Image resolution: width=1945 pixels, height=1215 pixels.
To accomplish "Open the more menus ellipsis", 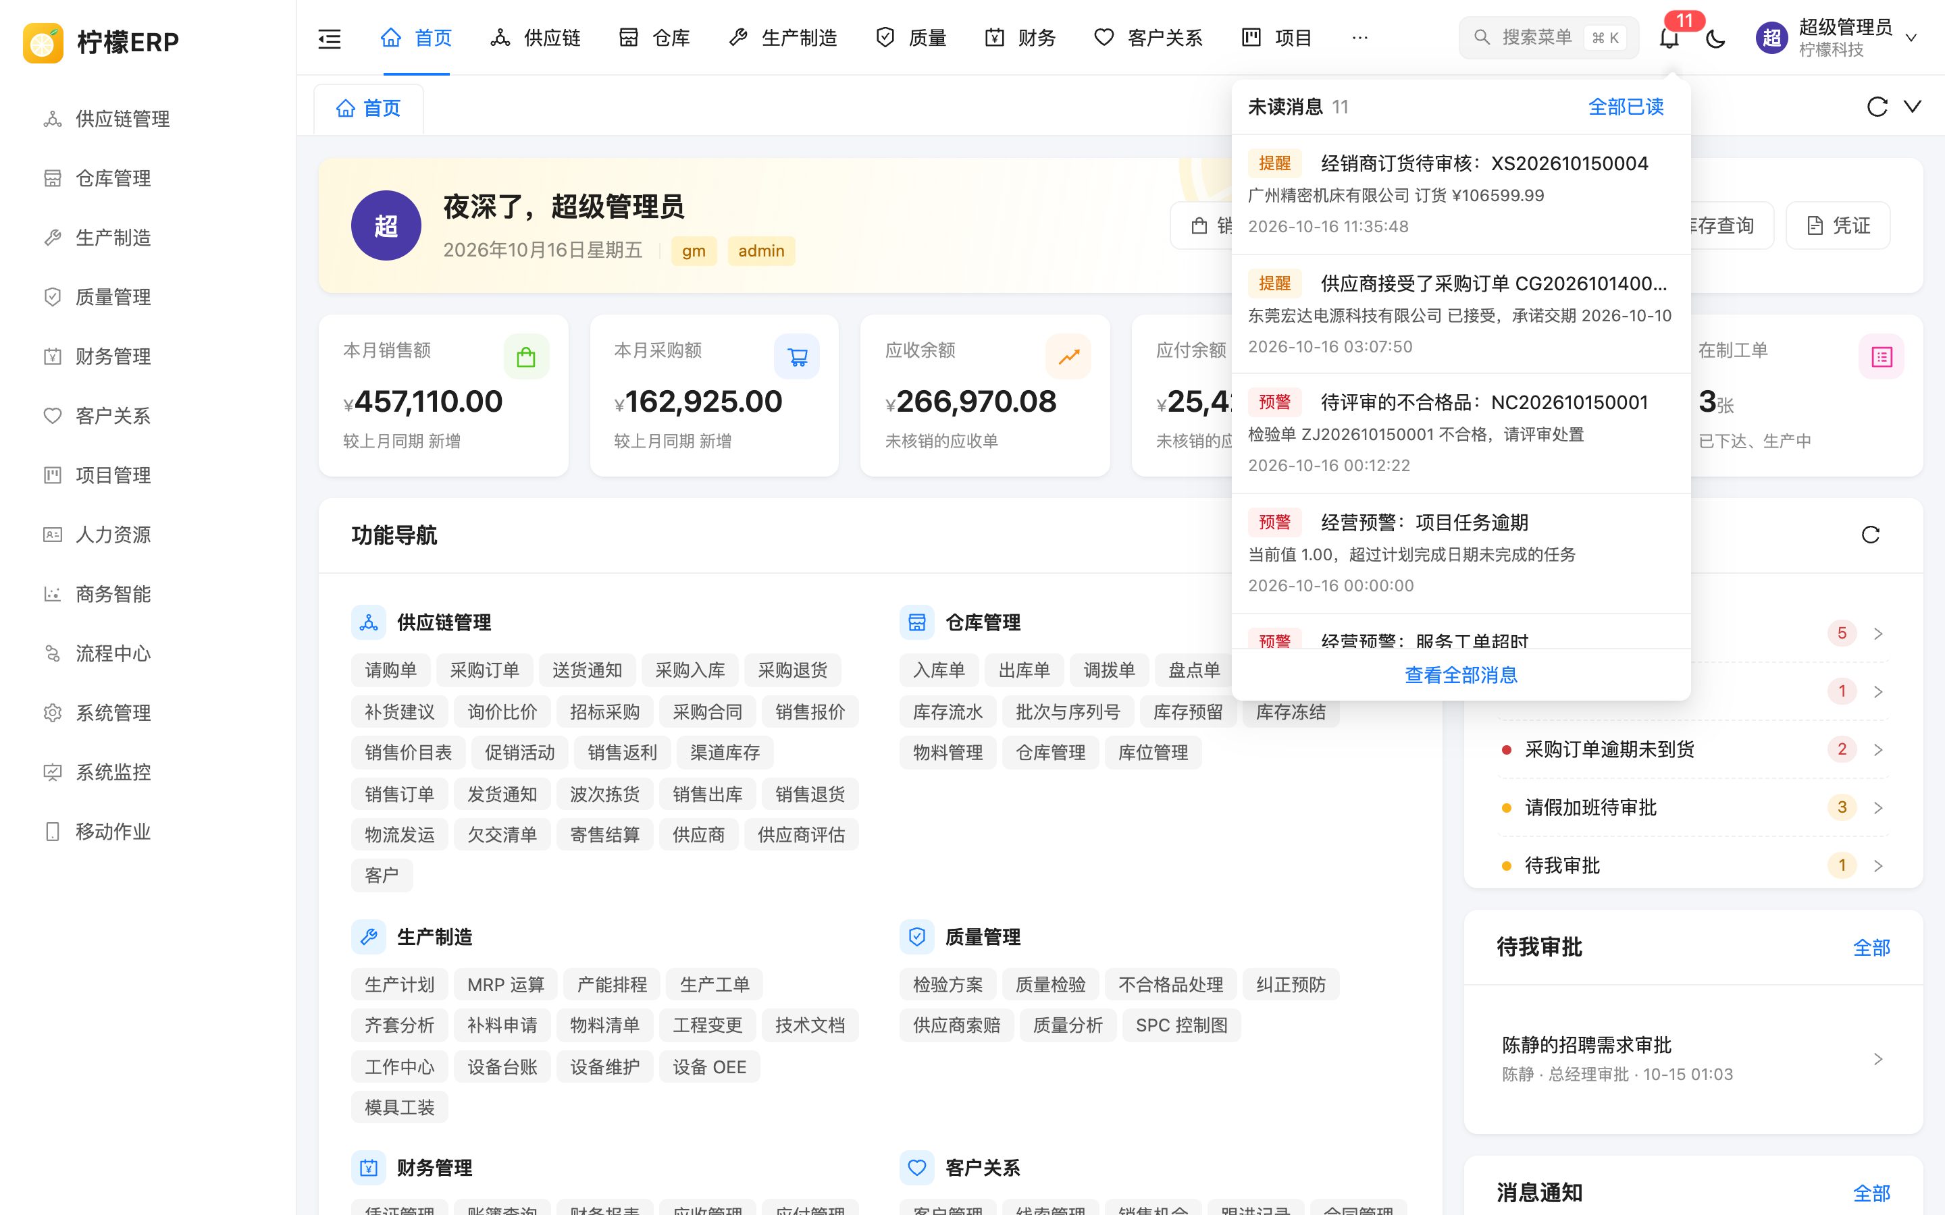I will (1360, 38).
